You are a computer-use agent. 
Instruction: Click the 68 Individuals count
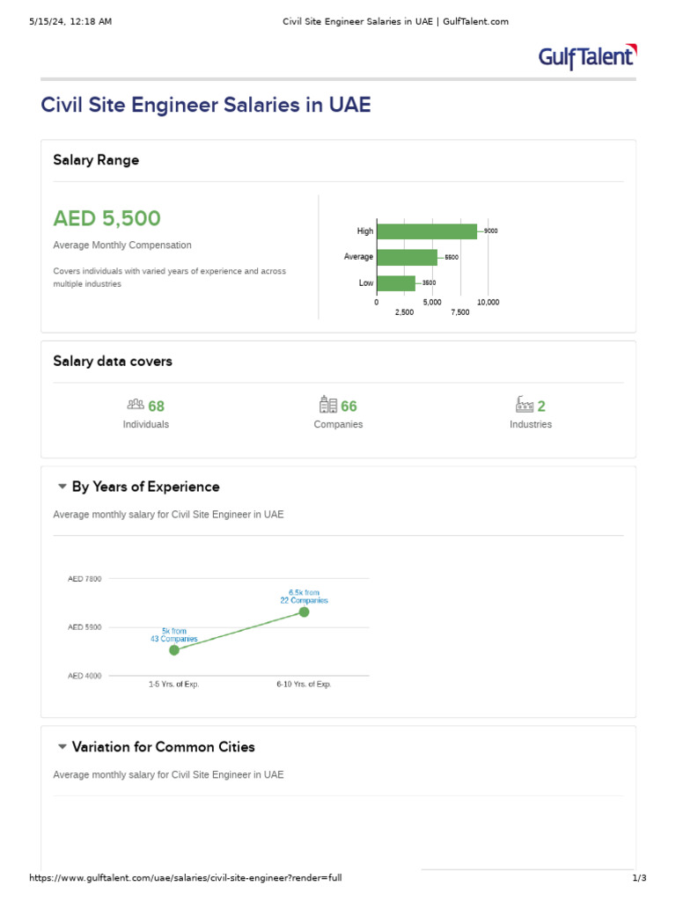click(x=157, y=407)
